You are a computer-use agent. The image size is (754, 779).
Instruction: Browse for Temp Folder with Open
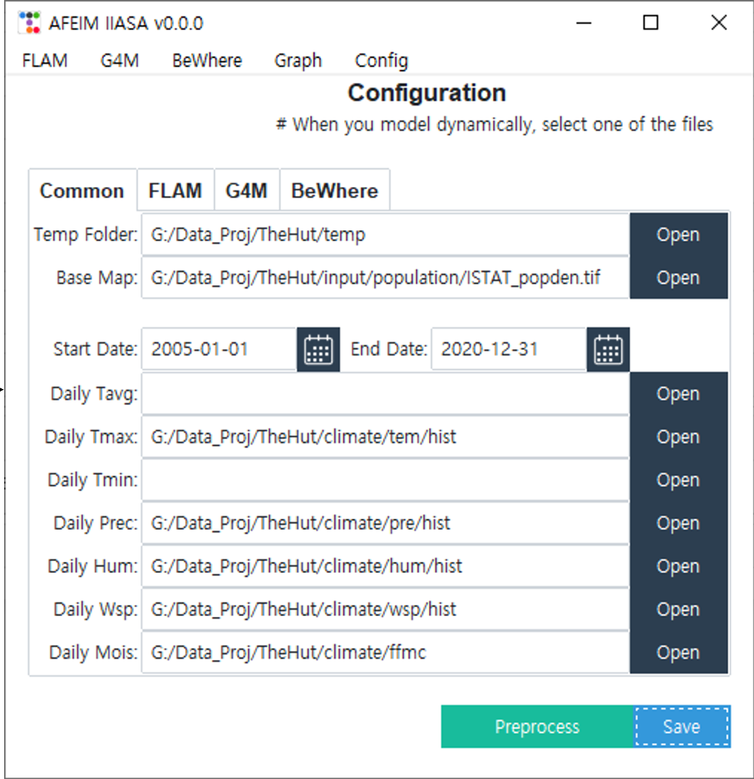[x=678, y=234]
